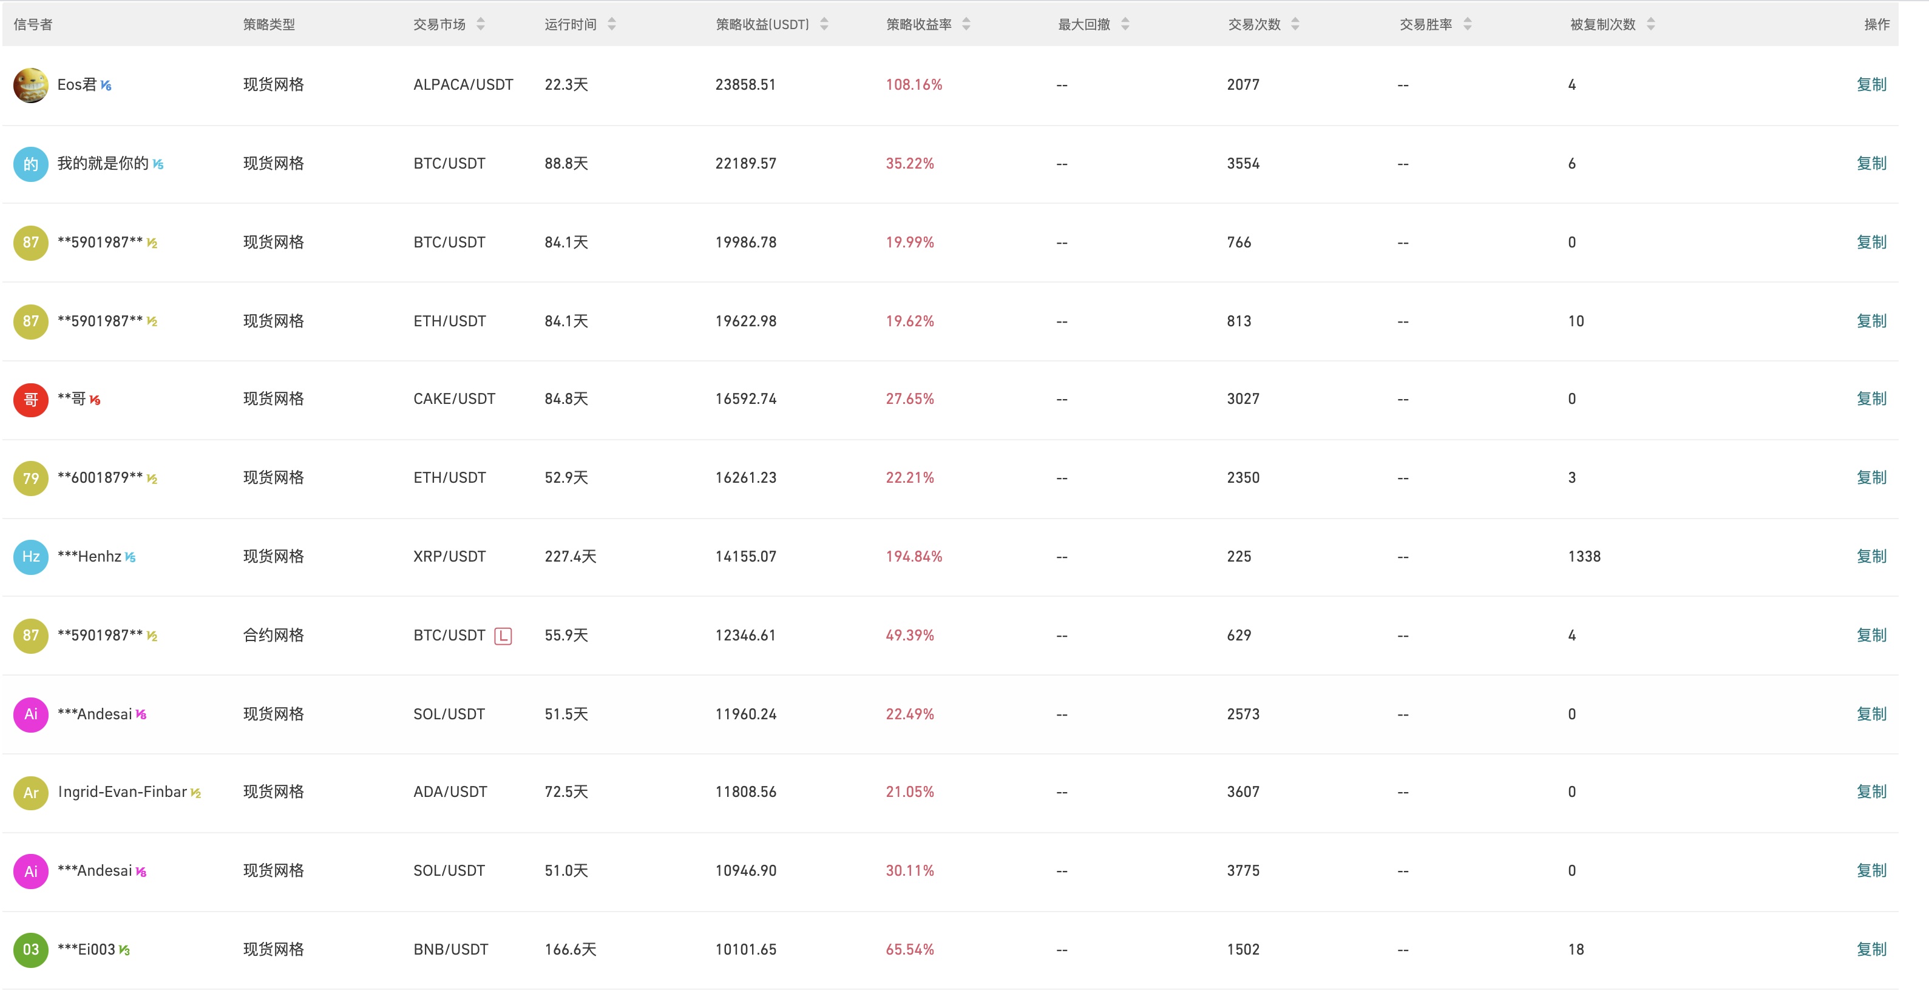Click 3775 trade count value
Image resolution: width=1929 pixels, height=991 pixels.
click(x=1243, y=870)
